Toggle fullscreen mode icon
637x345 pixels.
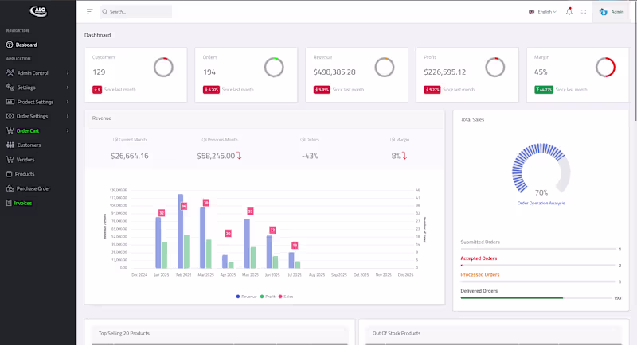[584, 12]
